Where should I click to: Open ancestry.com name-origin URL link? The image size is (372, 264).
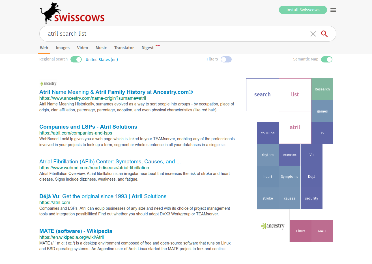coord(93,98)
